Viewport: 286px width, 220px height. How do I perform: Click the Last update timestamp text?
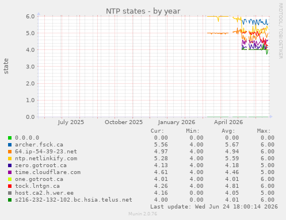(x=214, y=207)
